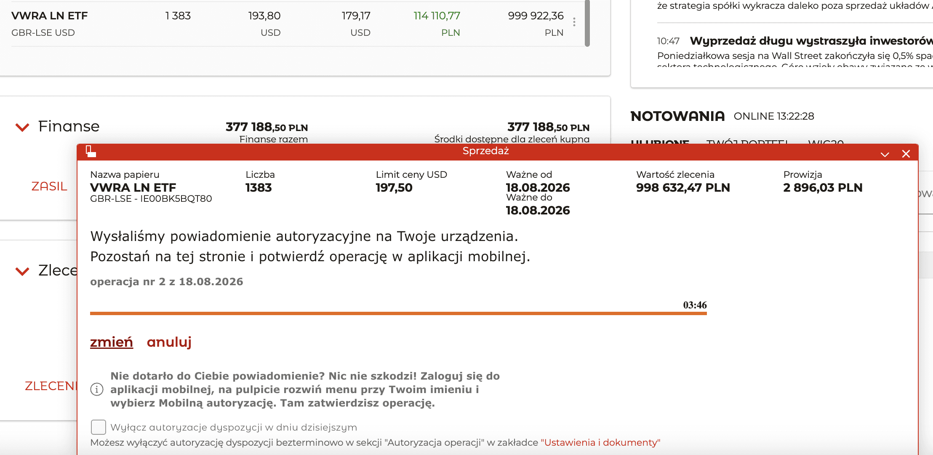The height and width of the screenshot is (455, 933).
Task: Enable Wyłącz autoryzacje dyspozycji checkbox
Action: (x=99, y=427)
